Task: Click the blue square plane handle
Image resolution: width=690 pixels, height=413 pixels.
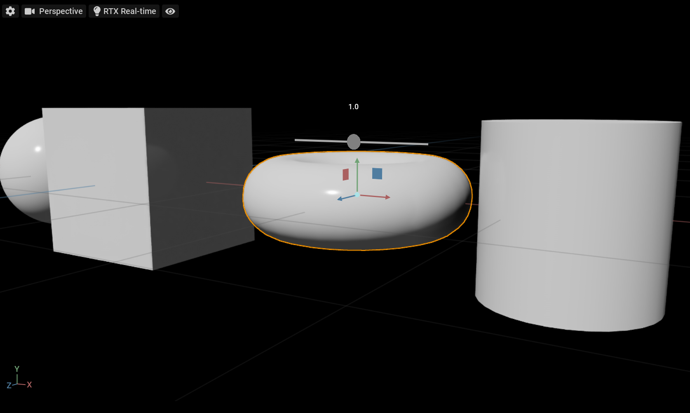Action: pos(377,174)
